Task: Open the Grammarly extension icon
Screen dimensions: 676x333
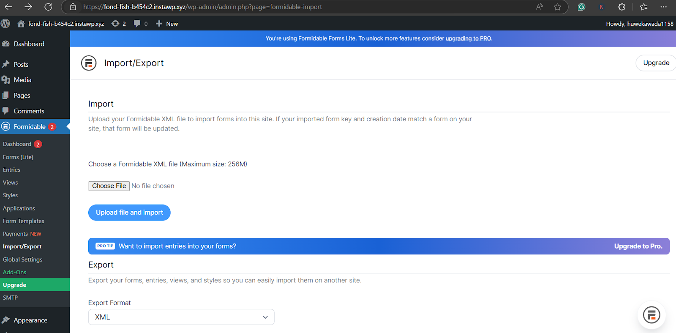Action: pyautogui.click(x=582, y=7)
